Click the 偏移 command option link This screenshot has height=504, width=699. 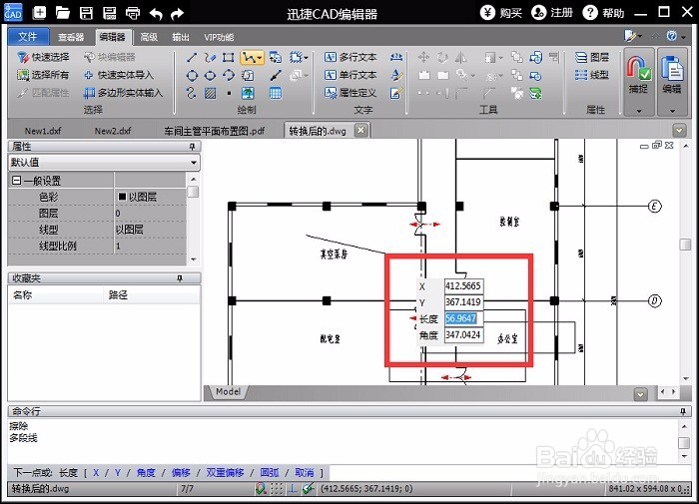tap(181, 472)
